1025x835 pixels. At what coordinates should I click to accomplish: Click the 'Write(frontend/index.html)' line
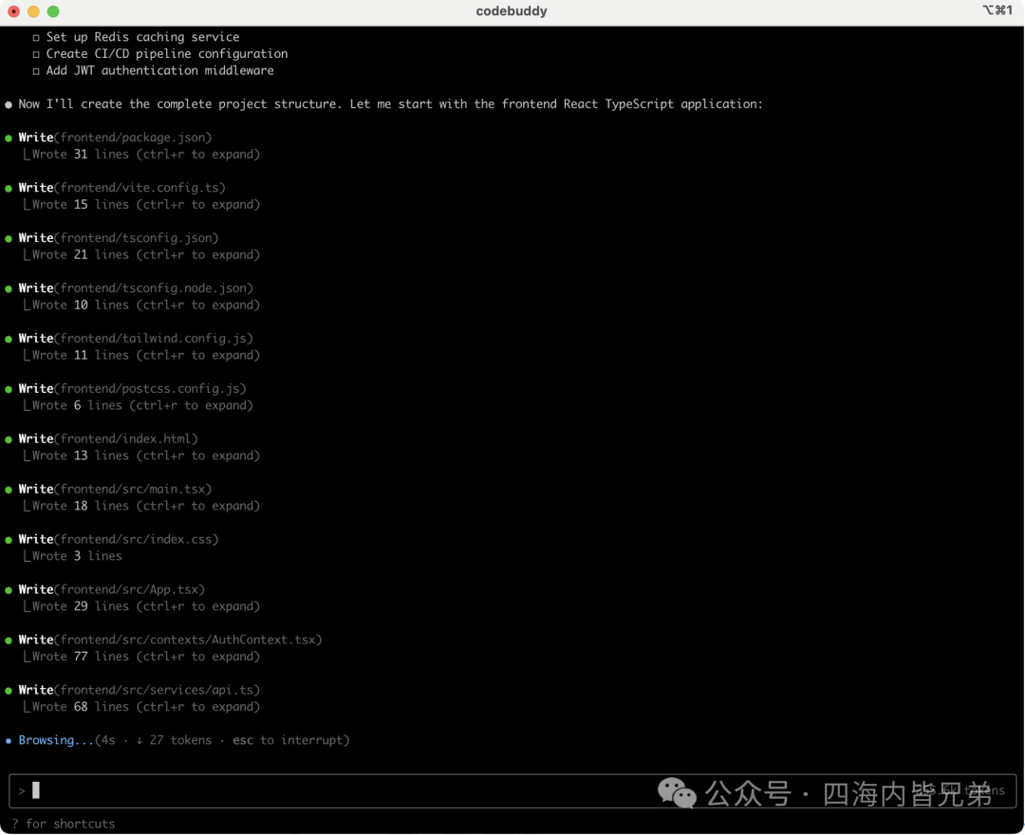(x=108, y=439)
